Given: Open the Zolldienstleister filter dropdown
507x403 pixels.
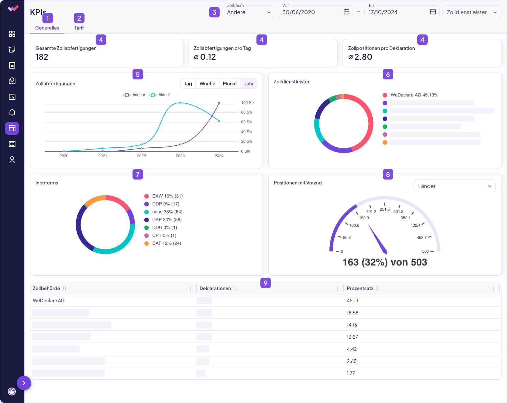Looking at the screenshot, I should click(471, 12).
